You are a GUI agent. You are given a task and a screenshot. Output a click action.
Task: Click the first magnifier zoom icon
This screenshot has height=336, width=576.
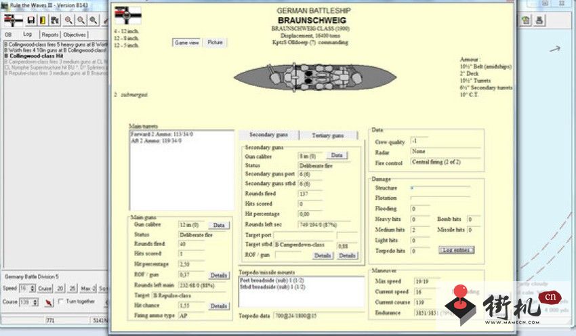click(68, 20)
